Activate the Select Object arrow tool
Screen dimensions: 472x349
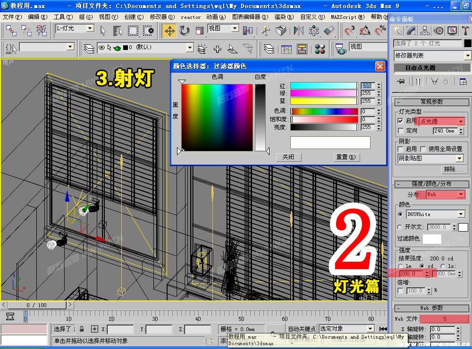[102, 31]
